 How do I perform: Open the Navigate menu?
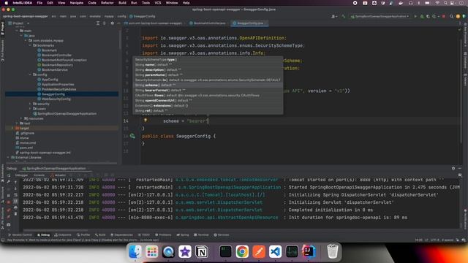[76, 3]
